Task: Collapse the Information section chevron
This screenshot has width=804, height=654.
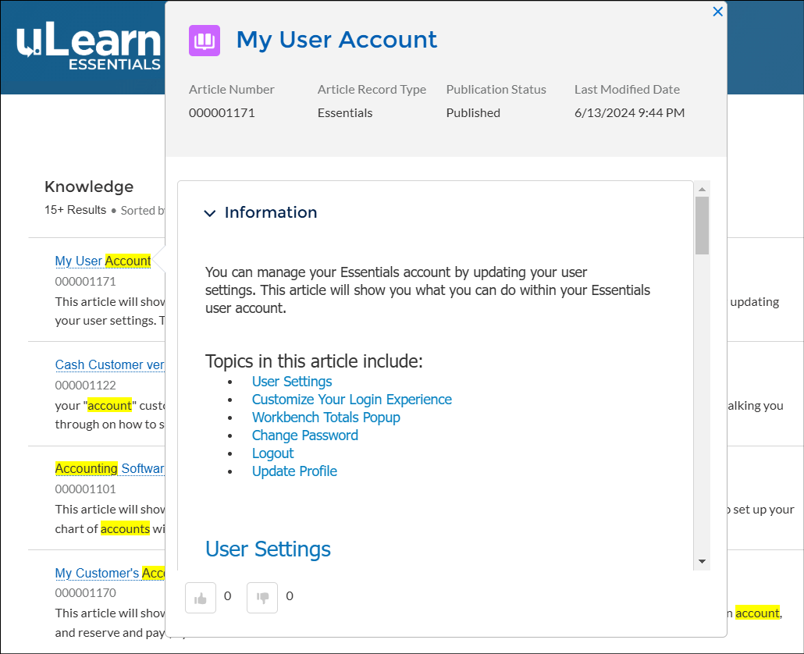Action: click(x=209, y=213)
